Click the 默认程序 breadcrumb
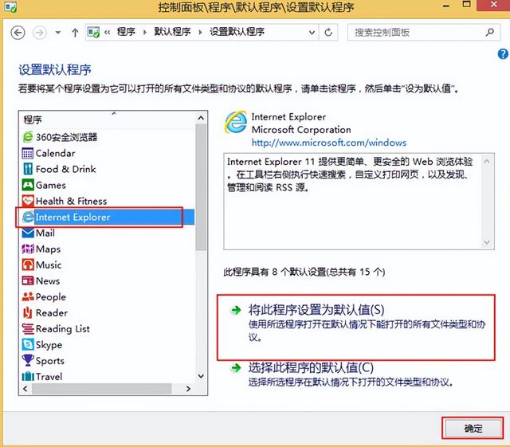Image resolution: width=510 pixels, height=447 pixels. 172,32
